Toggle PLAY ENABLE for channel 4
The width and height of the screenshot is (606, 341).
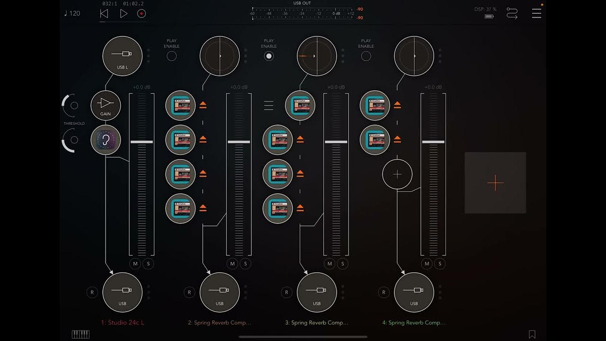point(366,56)
